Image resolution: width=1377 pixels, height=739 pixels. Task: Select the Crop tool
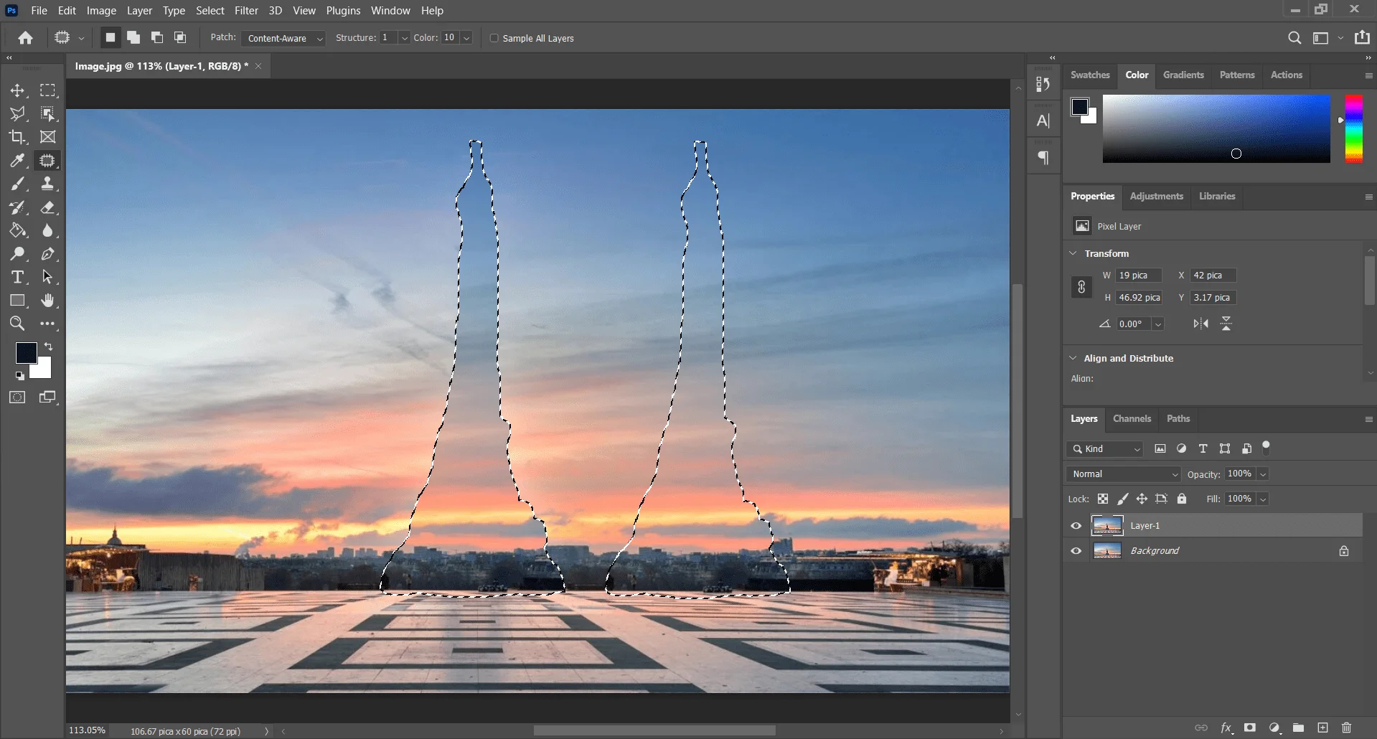click(x=17, y=137)
